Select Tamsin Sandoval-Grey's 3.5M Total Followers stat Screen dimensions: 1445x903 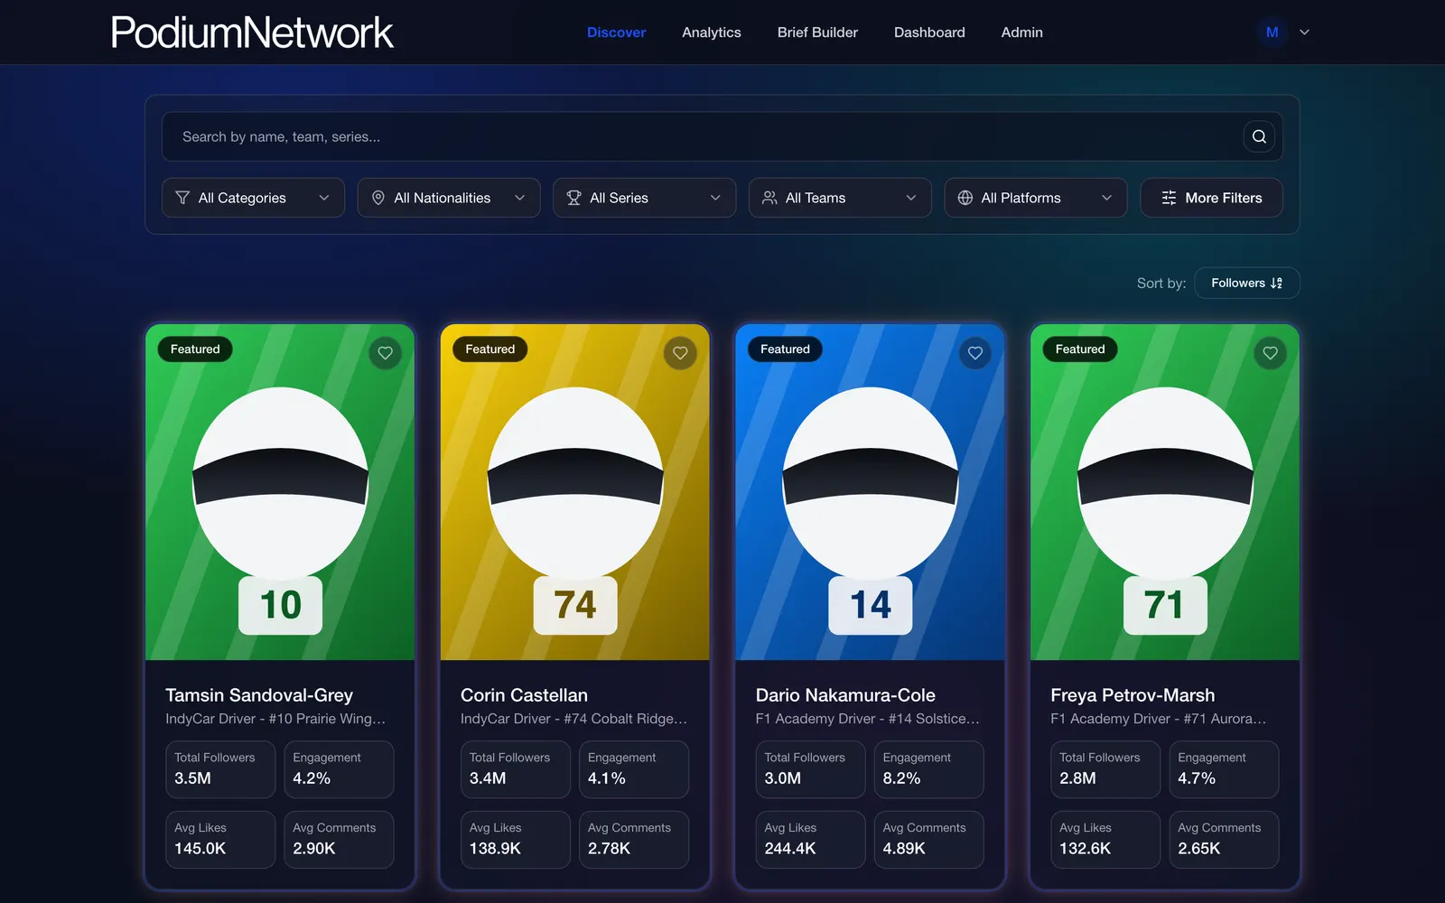click(220, 769)
